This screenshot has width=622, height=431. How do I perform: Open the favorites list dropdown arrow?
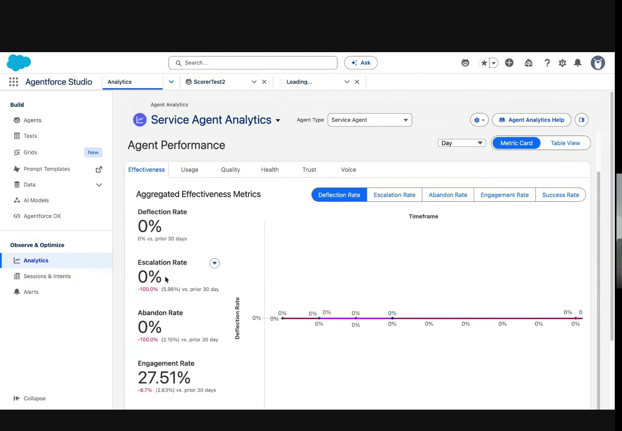(494, 63)
